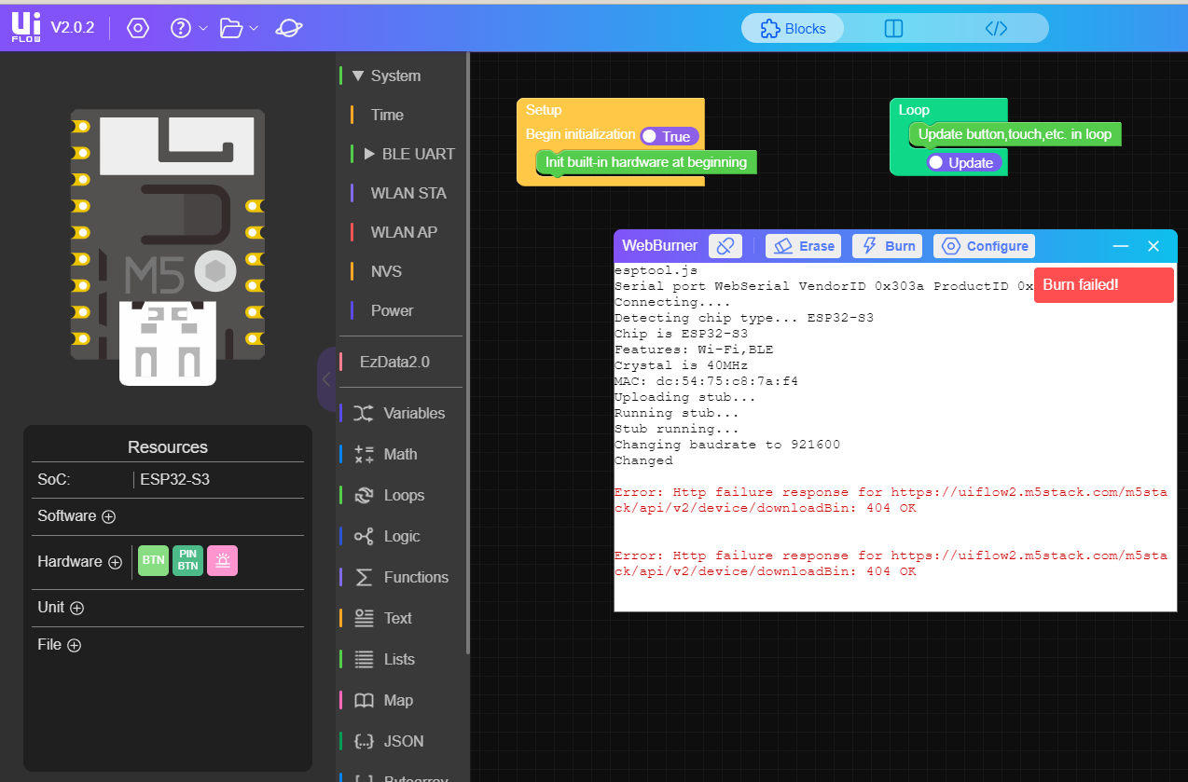Click the Chip is ESP32-S3 log line

pyautogui.click(x=681, y=334)
